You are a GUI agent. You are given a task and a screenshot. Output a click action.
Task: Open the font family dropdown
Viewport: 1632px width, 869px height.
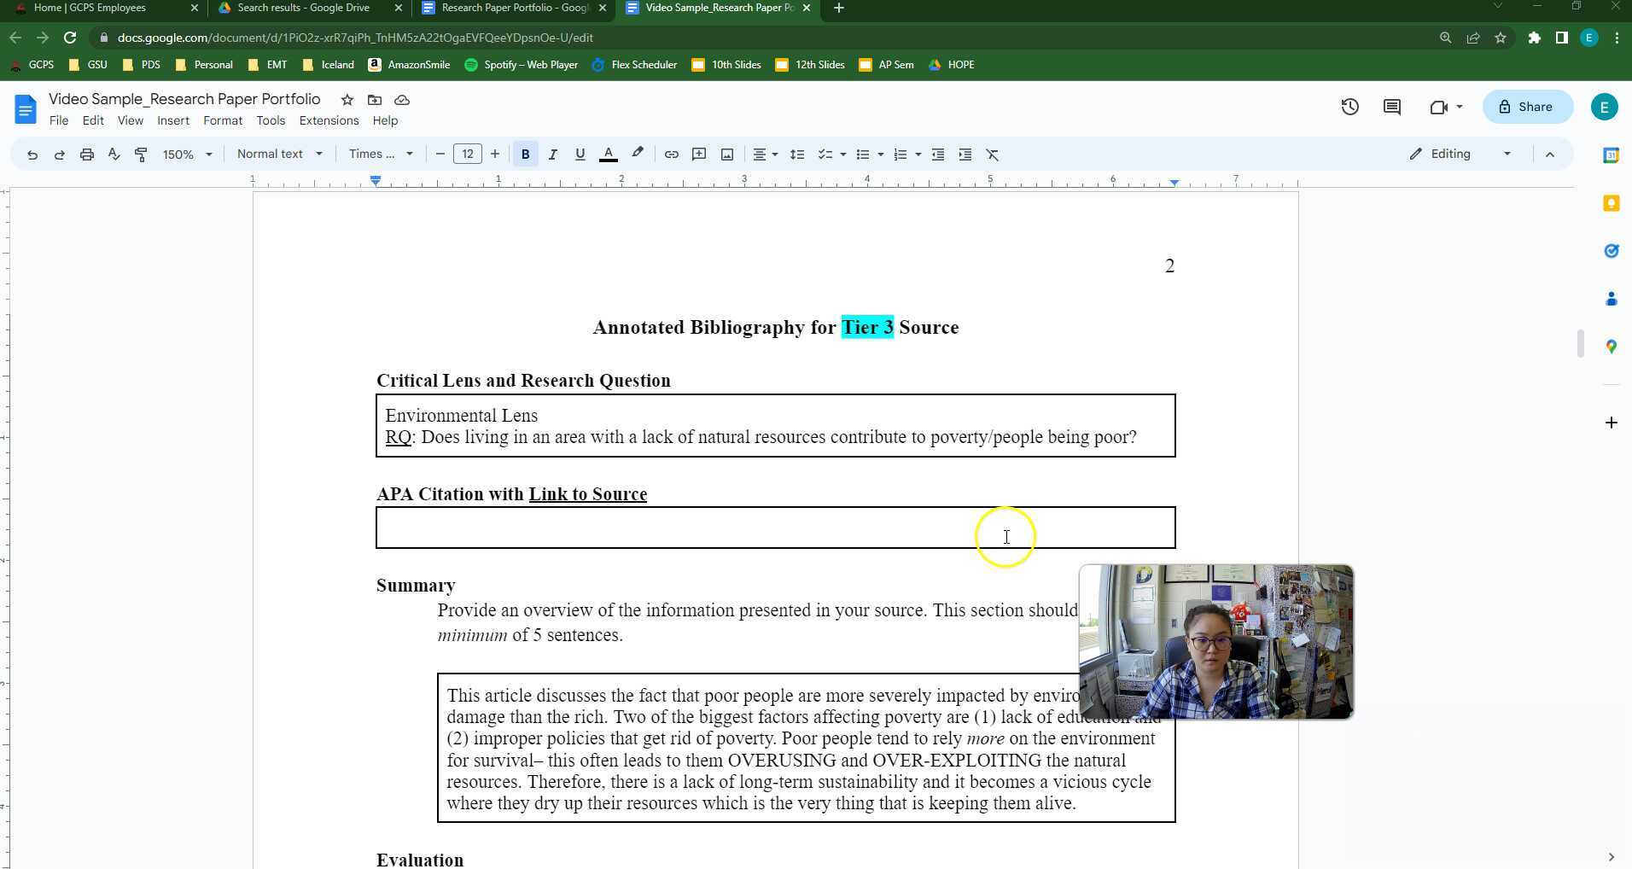tap(380, 155)
